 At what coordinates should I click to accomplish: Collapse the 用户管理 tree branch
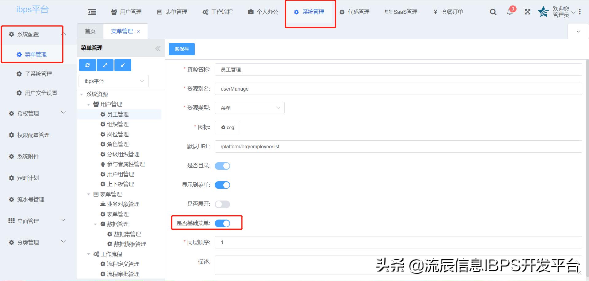(x=89, y=104)
